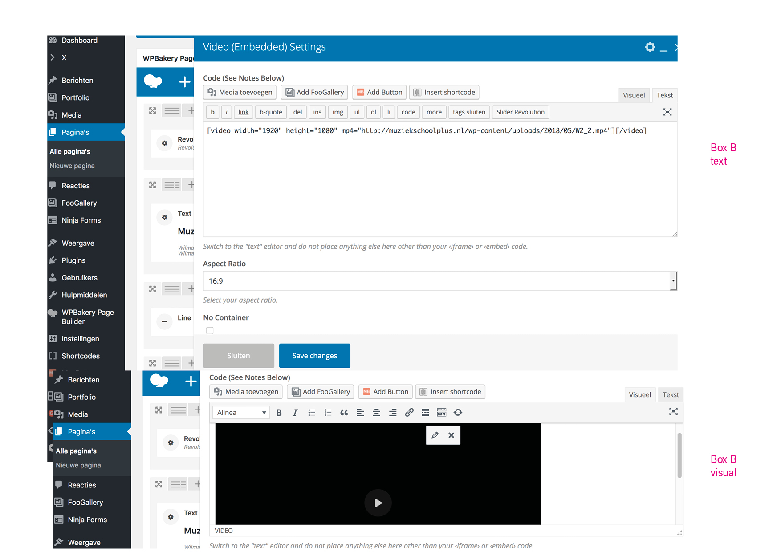Toggle Bold in the visual editor toolbar

[279, 413]
